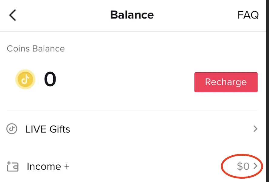Screen dimensions: 269x182
Task: Go back using the left arrow
Action: tap(12, 15)
